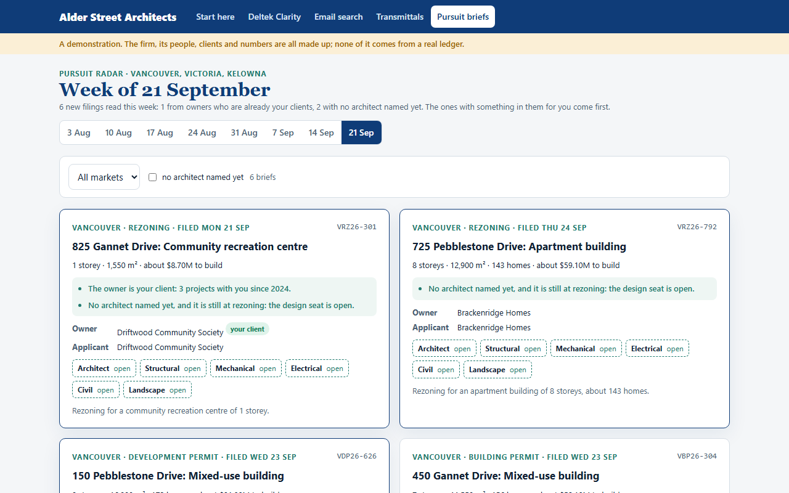Click the Alder Street Architects logo title
This screenshot has width=789, height=493.
coord(118,17)
